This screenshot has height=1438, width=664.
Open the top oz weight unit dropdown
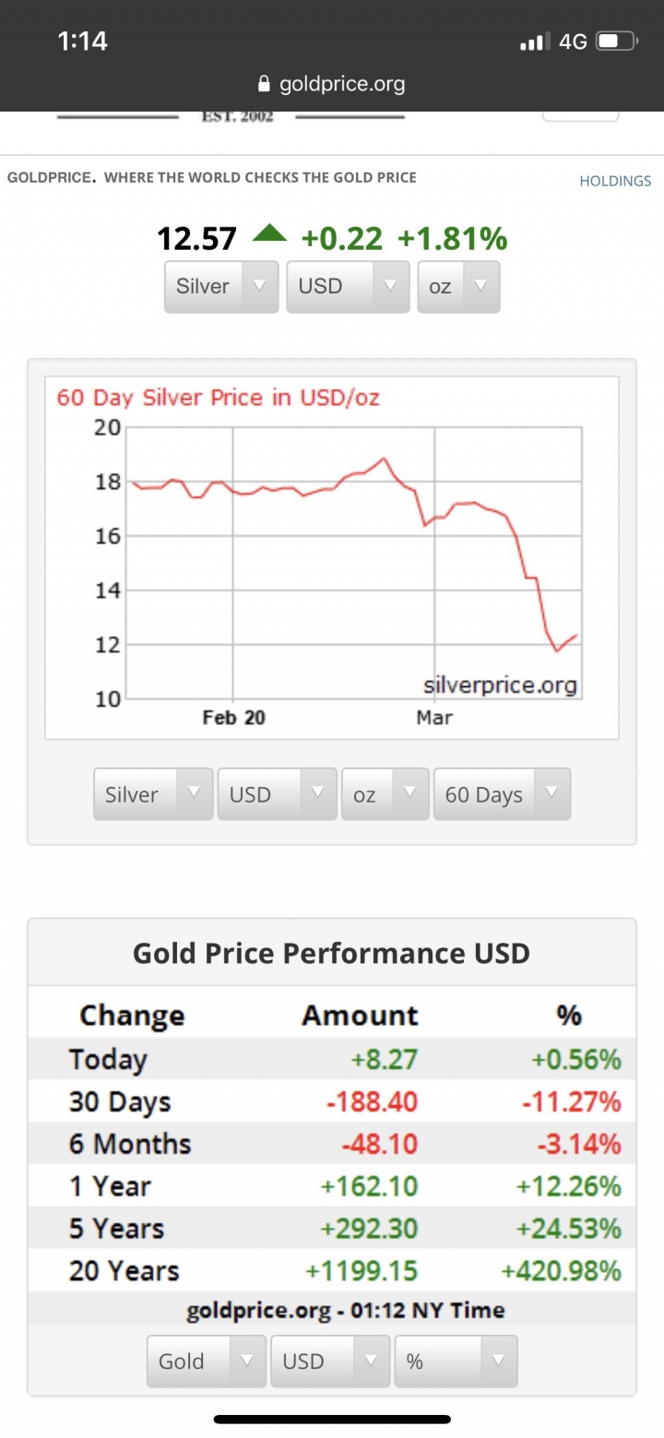pos(458,286)
